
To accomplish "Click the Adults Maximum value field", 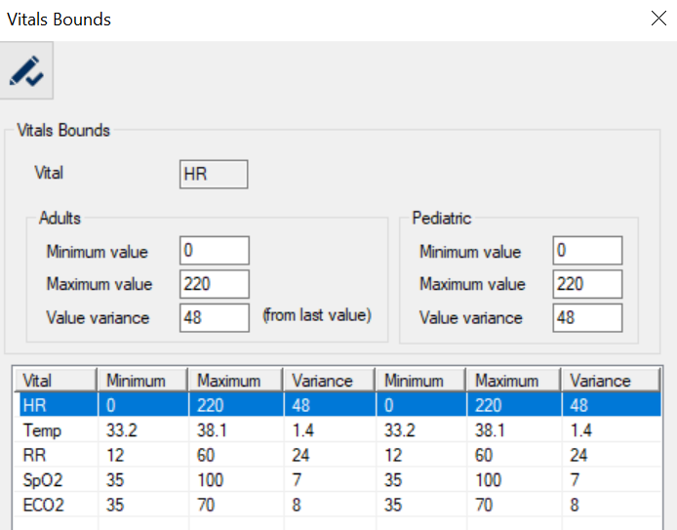I will [x=214, y=285].
